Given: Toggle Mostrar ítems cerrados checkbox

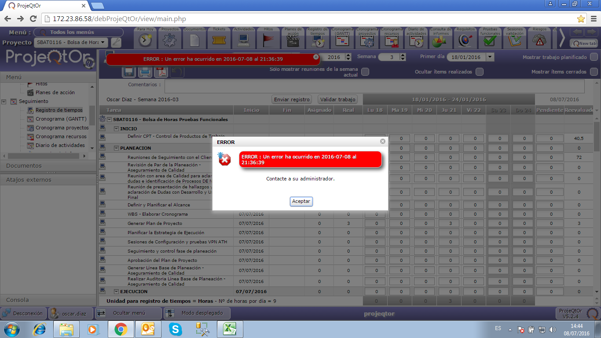Looking at the screenshot, I should [594, 72].
